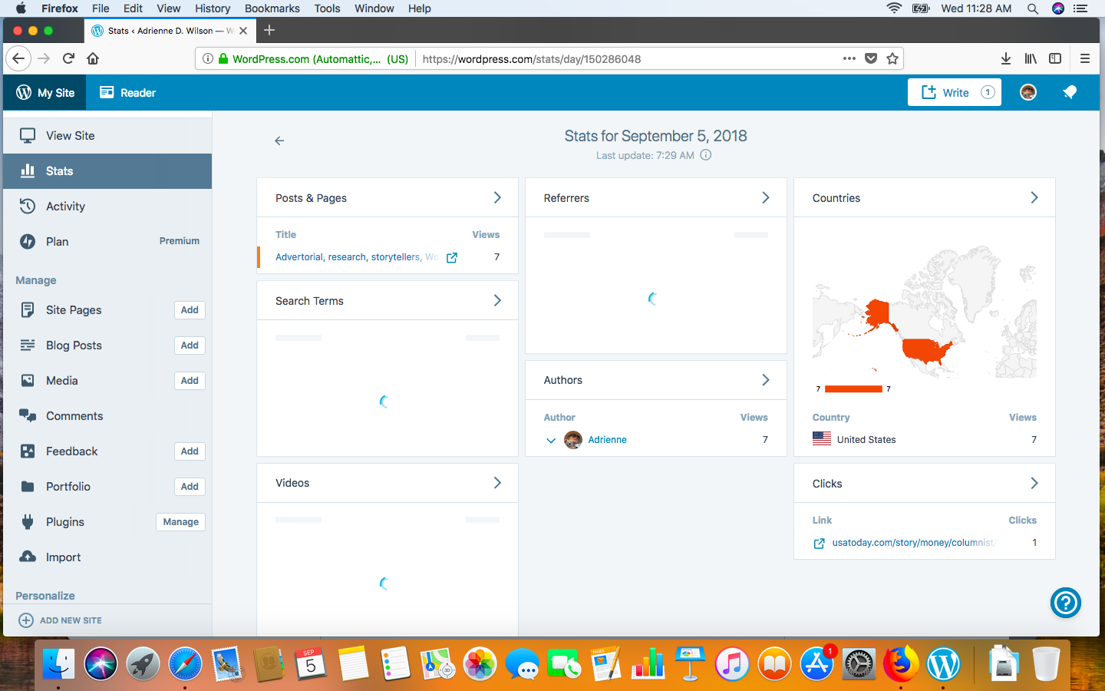
Task: Click the Media library icon
Action: coord(28,380)
